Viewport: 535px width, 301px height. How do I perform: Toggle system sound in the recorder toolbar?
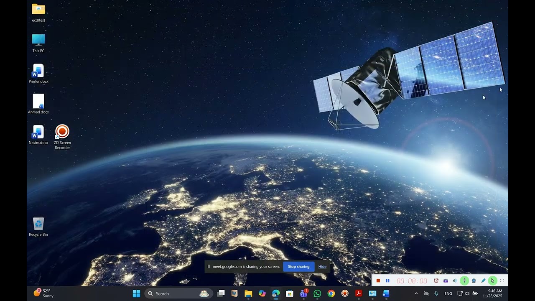pos(455,281)
